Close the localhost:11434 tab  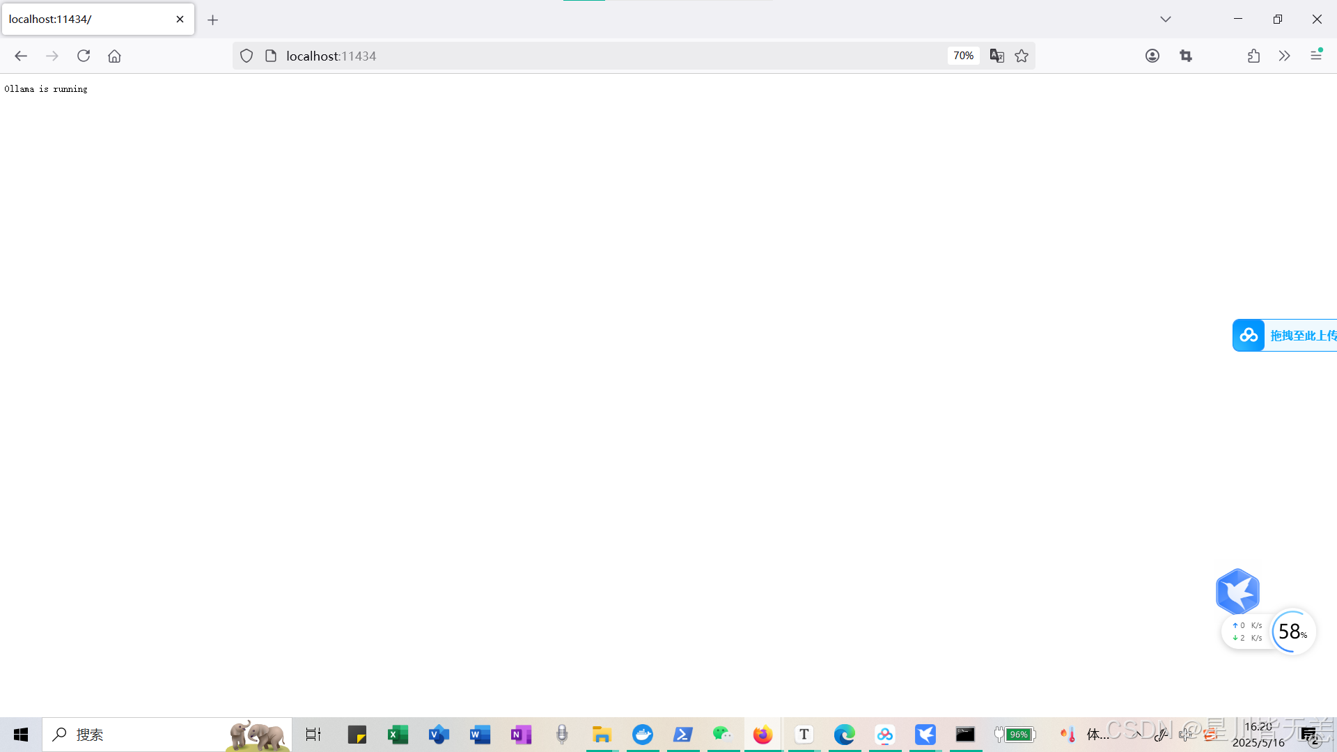(180, 19)
